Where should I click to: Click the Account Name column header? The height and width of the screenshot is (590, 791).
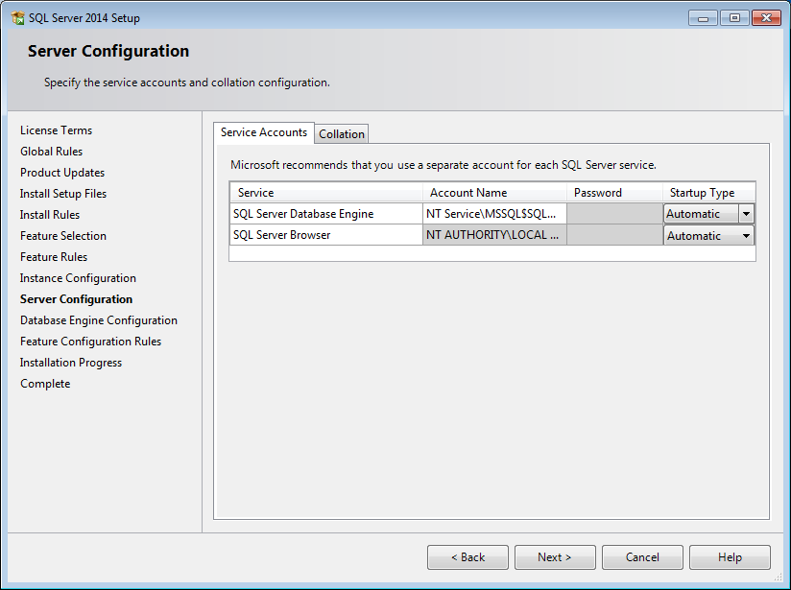(494, 193)
